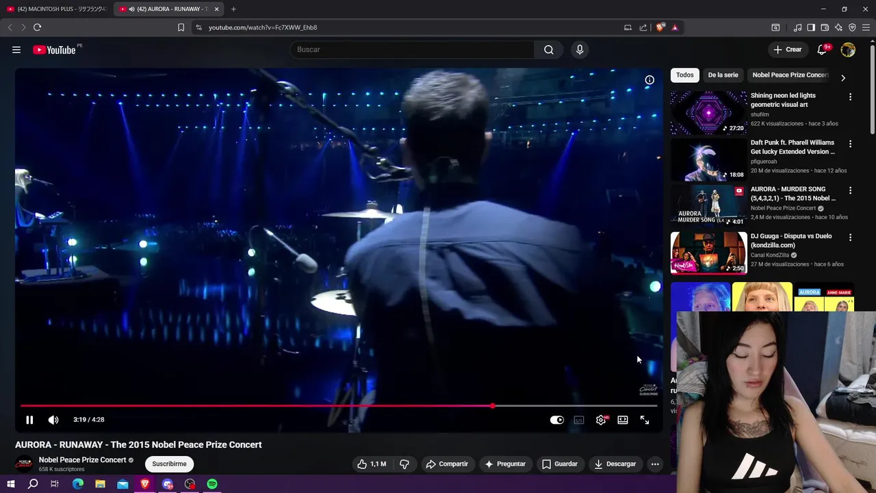
Task: Open options for Shining neon led lights
Action: [x=851, y=97]
